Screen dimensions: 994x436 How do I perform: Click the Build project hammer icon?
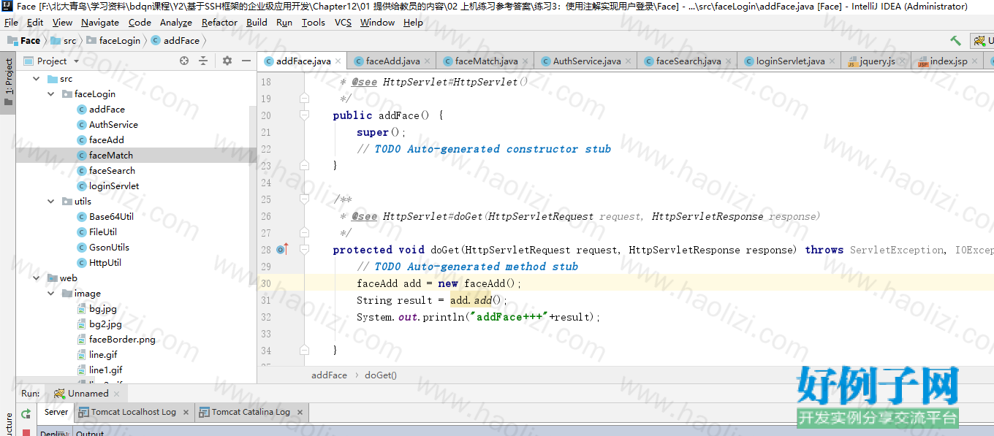tap(955, 41)
